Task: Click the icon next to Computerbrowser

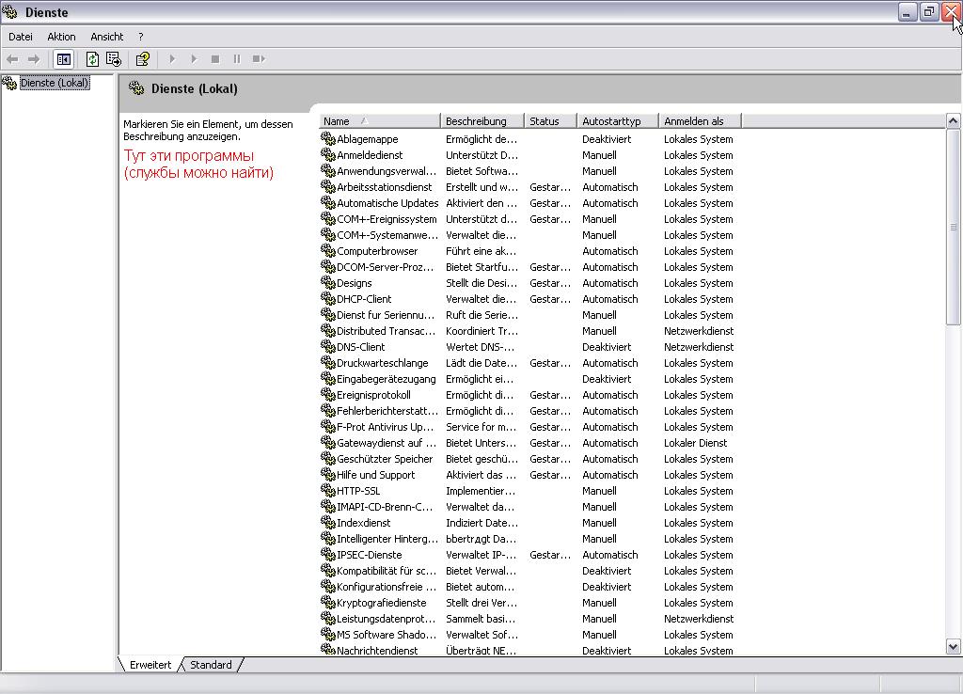Action: [328, 250]
